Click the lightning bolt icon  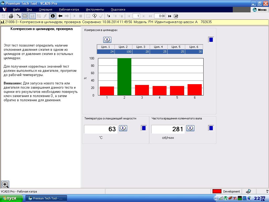pos(45,16)
